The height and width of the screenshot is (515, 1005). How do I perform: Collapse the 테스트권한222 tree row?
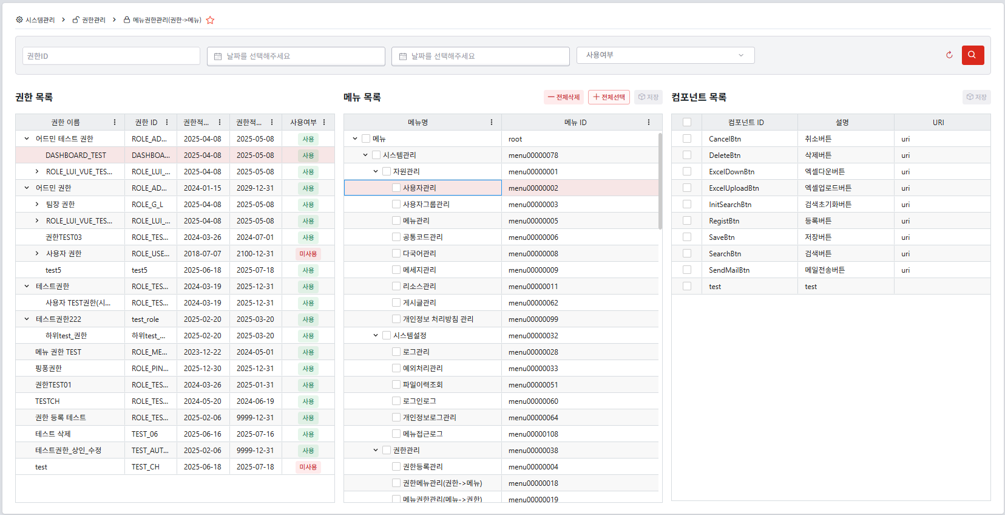click(27, 319)
